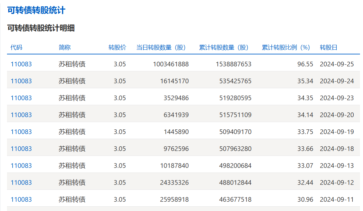Select daily conversion value 9762596
The width and height of the screenshot is (363, 211).
(x=176, y=149)
